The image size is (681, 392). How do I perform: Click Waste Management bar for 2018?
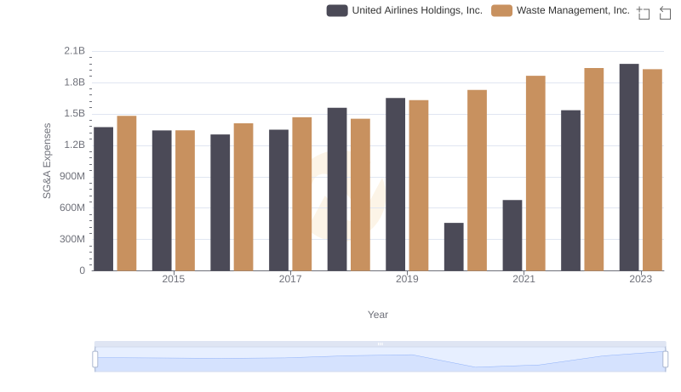click(x=360, y=195)
